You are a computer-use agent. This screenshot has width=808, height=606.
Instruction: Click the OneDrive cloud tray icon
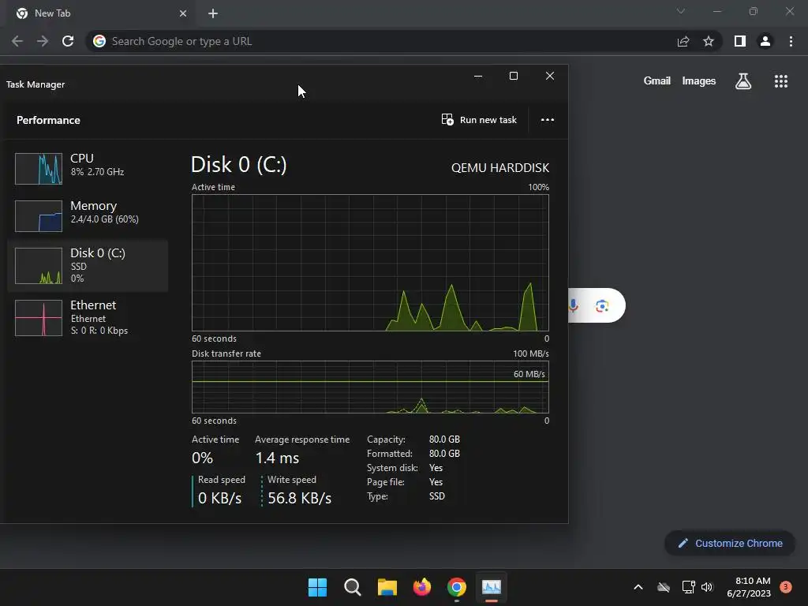click(x=664, y=587)
